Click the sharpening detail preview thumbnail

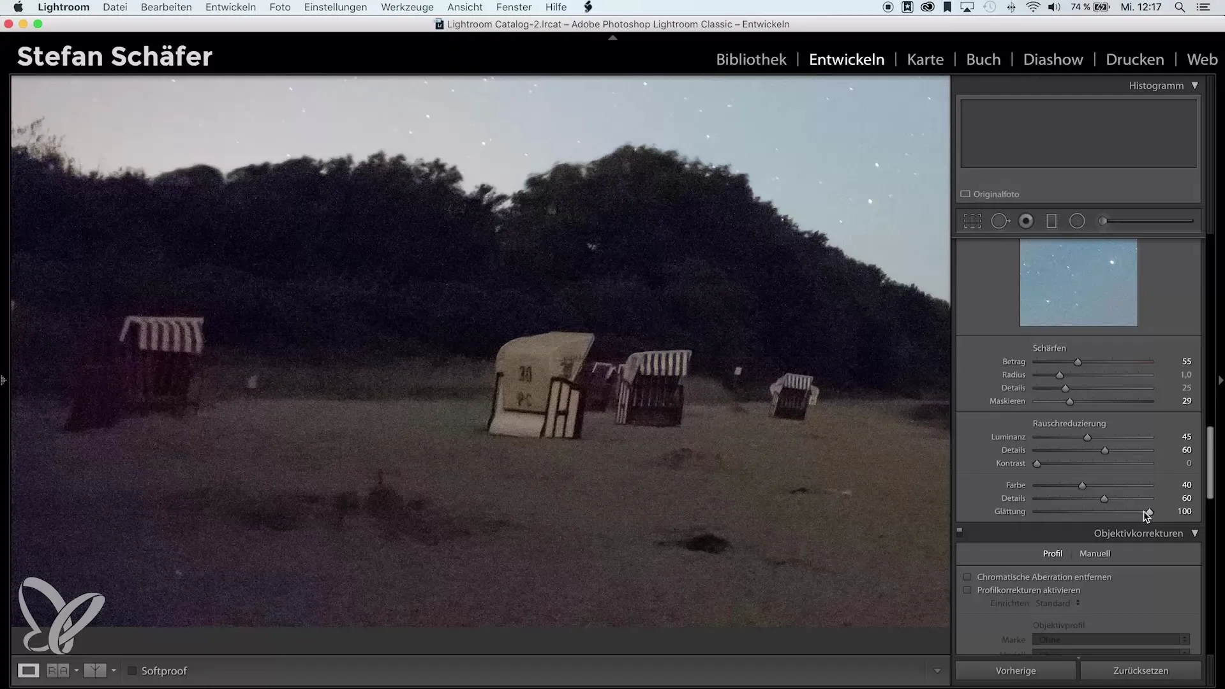point(1078,283)
